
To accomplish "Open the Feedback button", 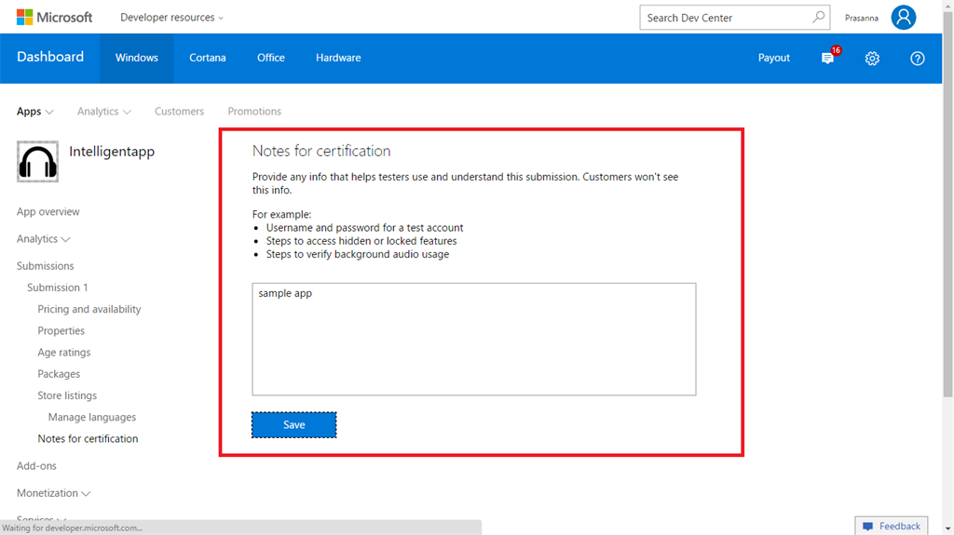I will (x=891, y=526).
